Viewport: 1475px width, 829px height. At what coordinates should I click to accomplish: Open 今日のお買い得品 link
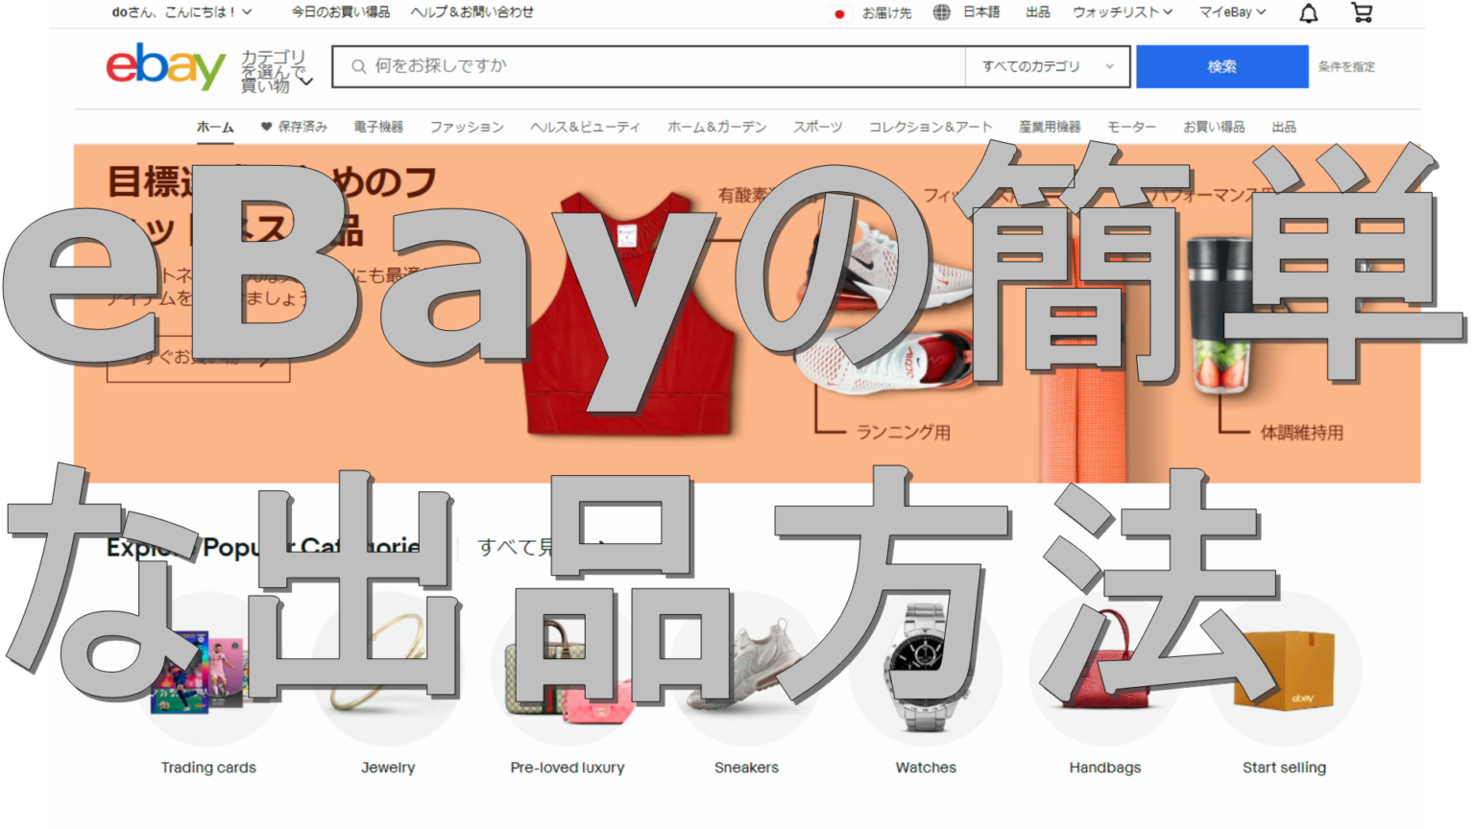click(x=341, y=12)
